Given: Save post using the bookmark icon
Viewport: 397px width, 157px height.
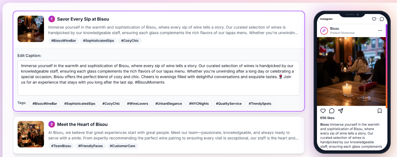Looking at the screenshot, I should coord(380,111).
